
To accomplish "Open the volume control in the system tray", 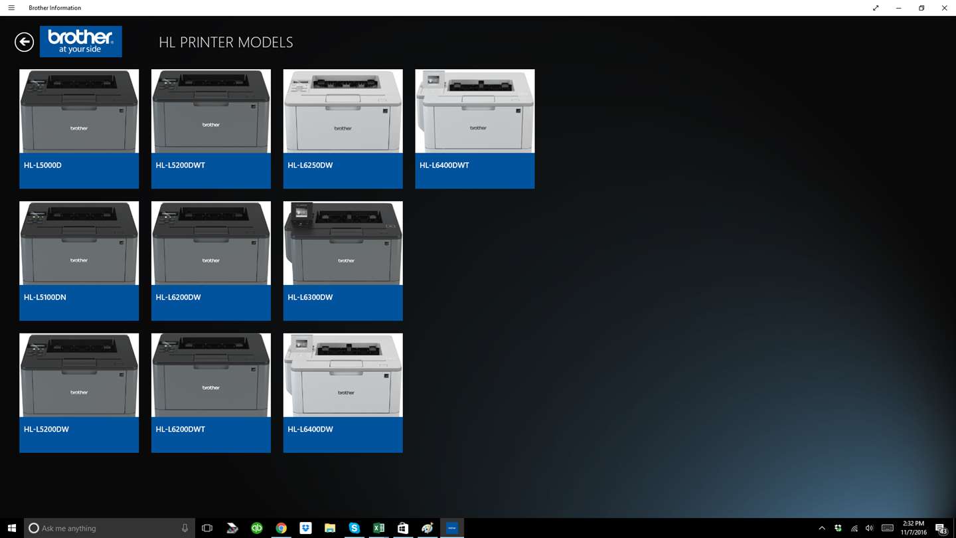I will coord(870,528).
